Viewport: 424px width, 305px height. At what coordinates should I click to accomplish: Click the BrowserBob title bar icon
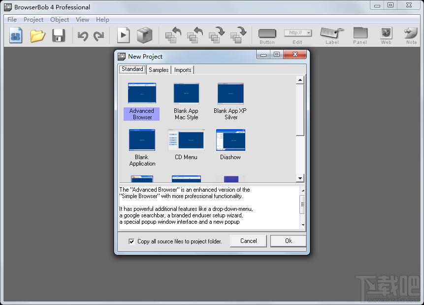[8, 7]
